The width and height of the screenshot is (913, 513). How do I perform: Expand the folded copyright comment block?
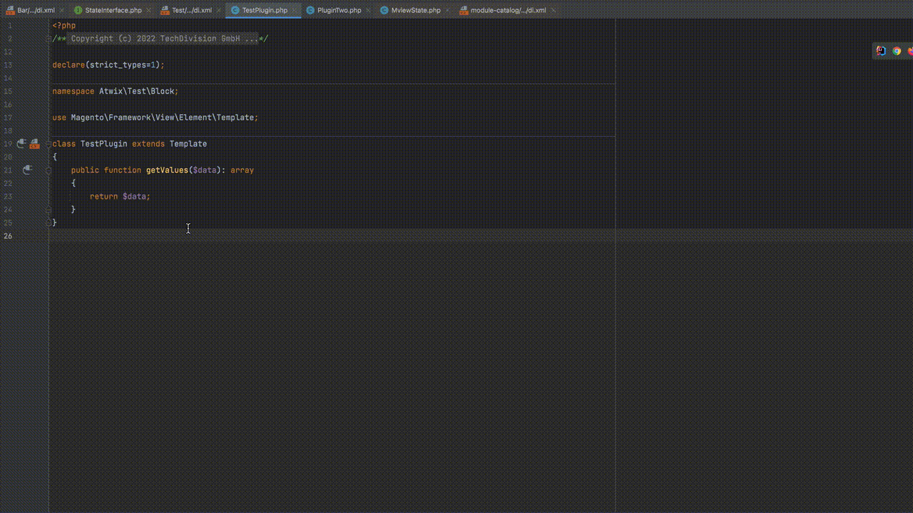[x=49, y=38]
